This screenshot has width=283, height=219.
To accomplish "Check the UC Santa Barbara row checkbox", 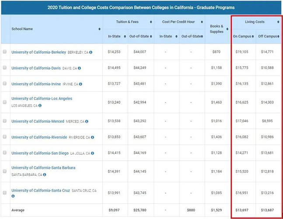I will 5,171.
